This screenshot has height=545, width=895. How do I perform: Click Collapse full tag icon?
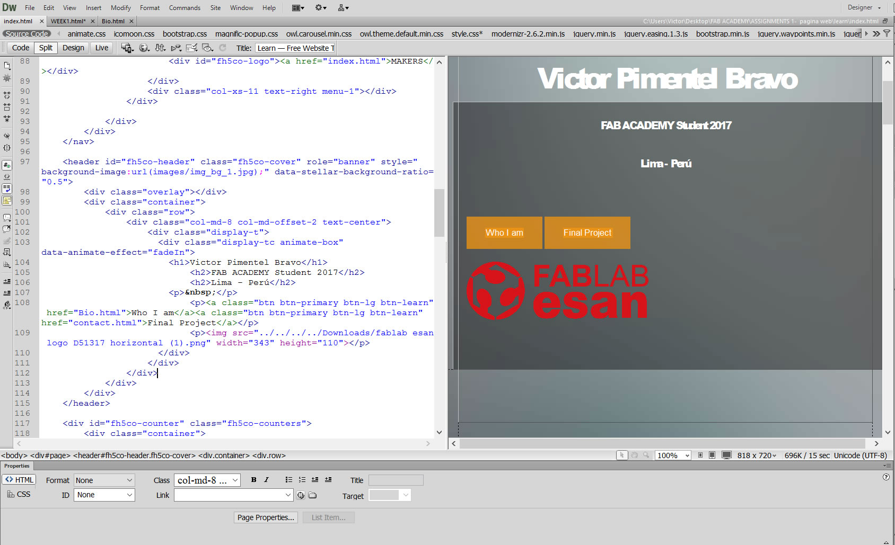7,96
